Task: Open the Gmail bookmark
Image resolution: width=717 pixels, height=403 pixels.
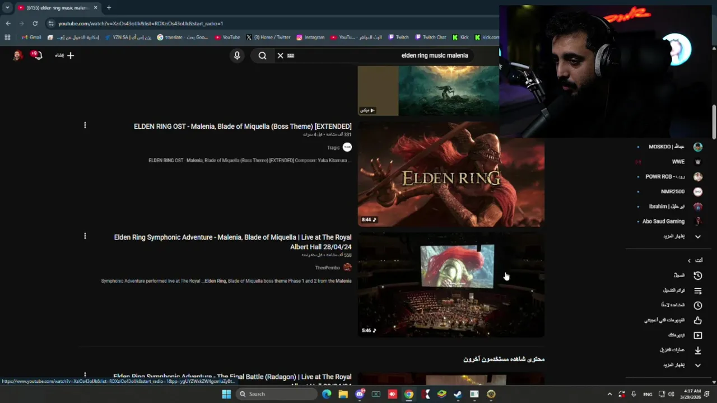Action: (31, 38)
